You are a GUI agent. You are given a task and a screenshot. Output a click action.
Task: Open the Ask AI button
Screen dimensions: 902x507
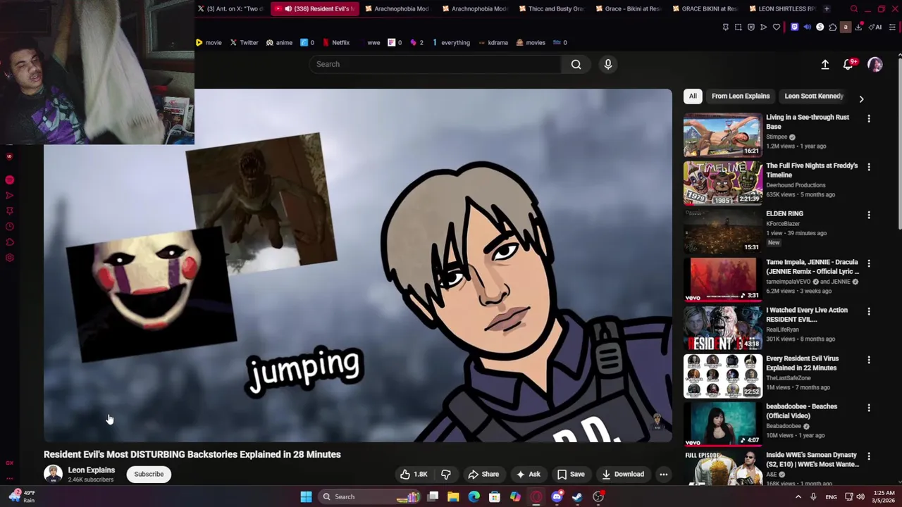[x=528, y=475]
